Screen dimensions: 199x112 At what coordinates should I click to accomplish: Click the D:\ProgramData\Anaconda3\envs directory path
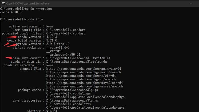pos(72,101)
